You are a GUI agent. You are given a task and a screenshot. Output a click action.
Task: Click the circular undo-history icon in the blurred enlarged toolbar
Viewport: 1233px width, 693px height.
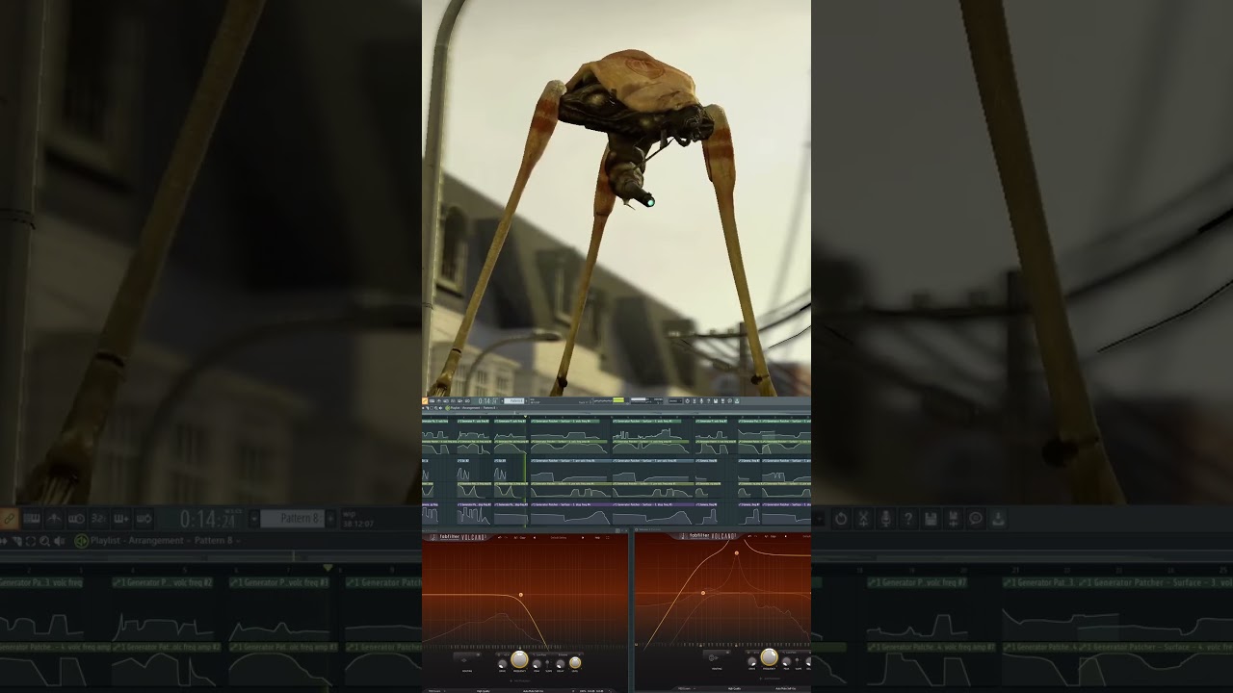click(x=841, y=519)
